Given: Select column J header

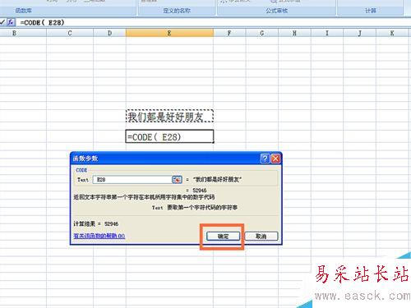Looking at the screenshot, I should coord(359,33).
